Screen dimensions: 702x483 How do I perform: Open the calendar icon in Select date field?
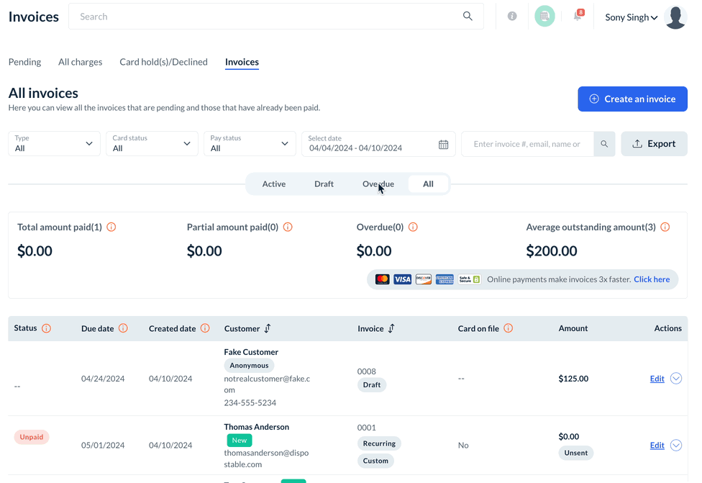coord(443,144)
